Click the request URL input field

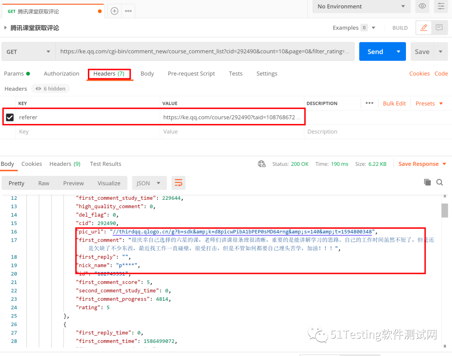pyautogui.click(x=204, y=52)
